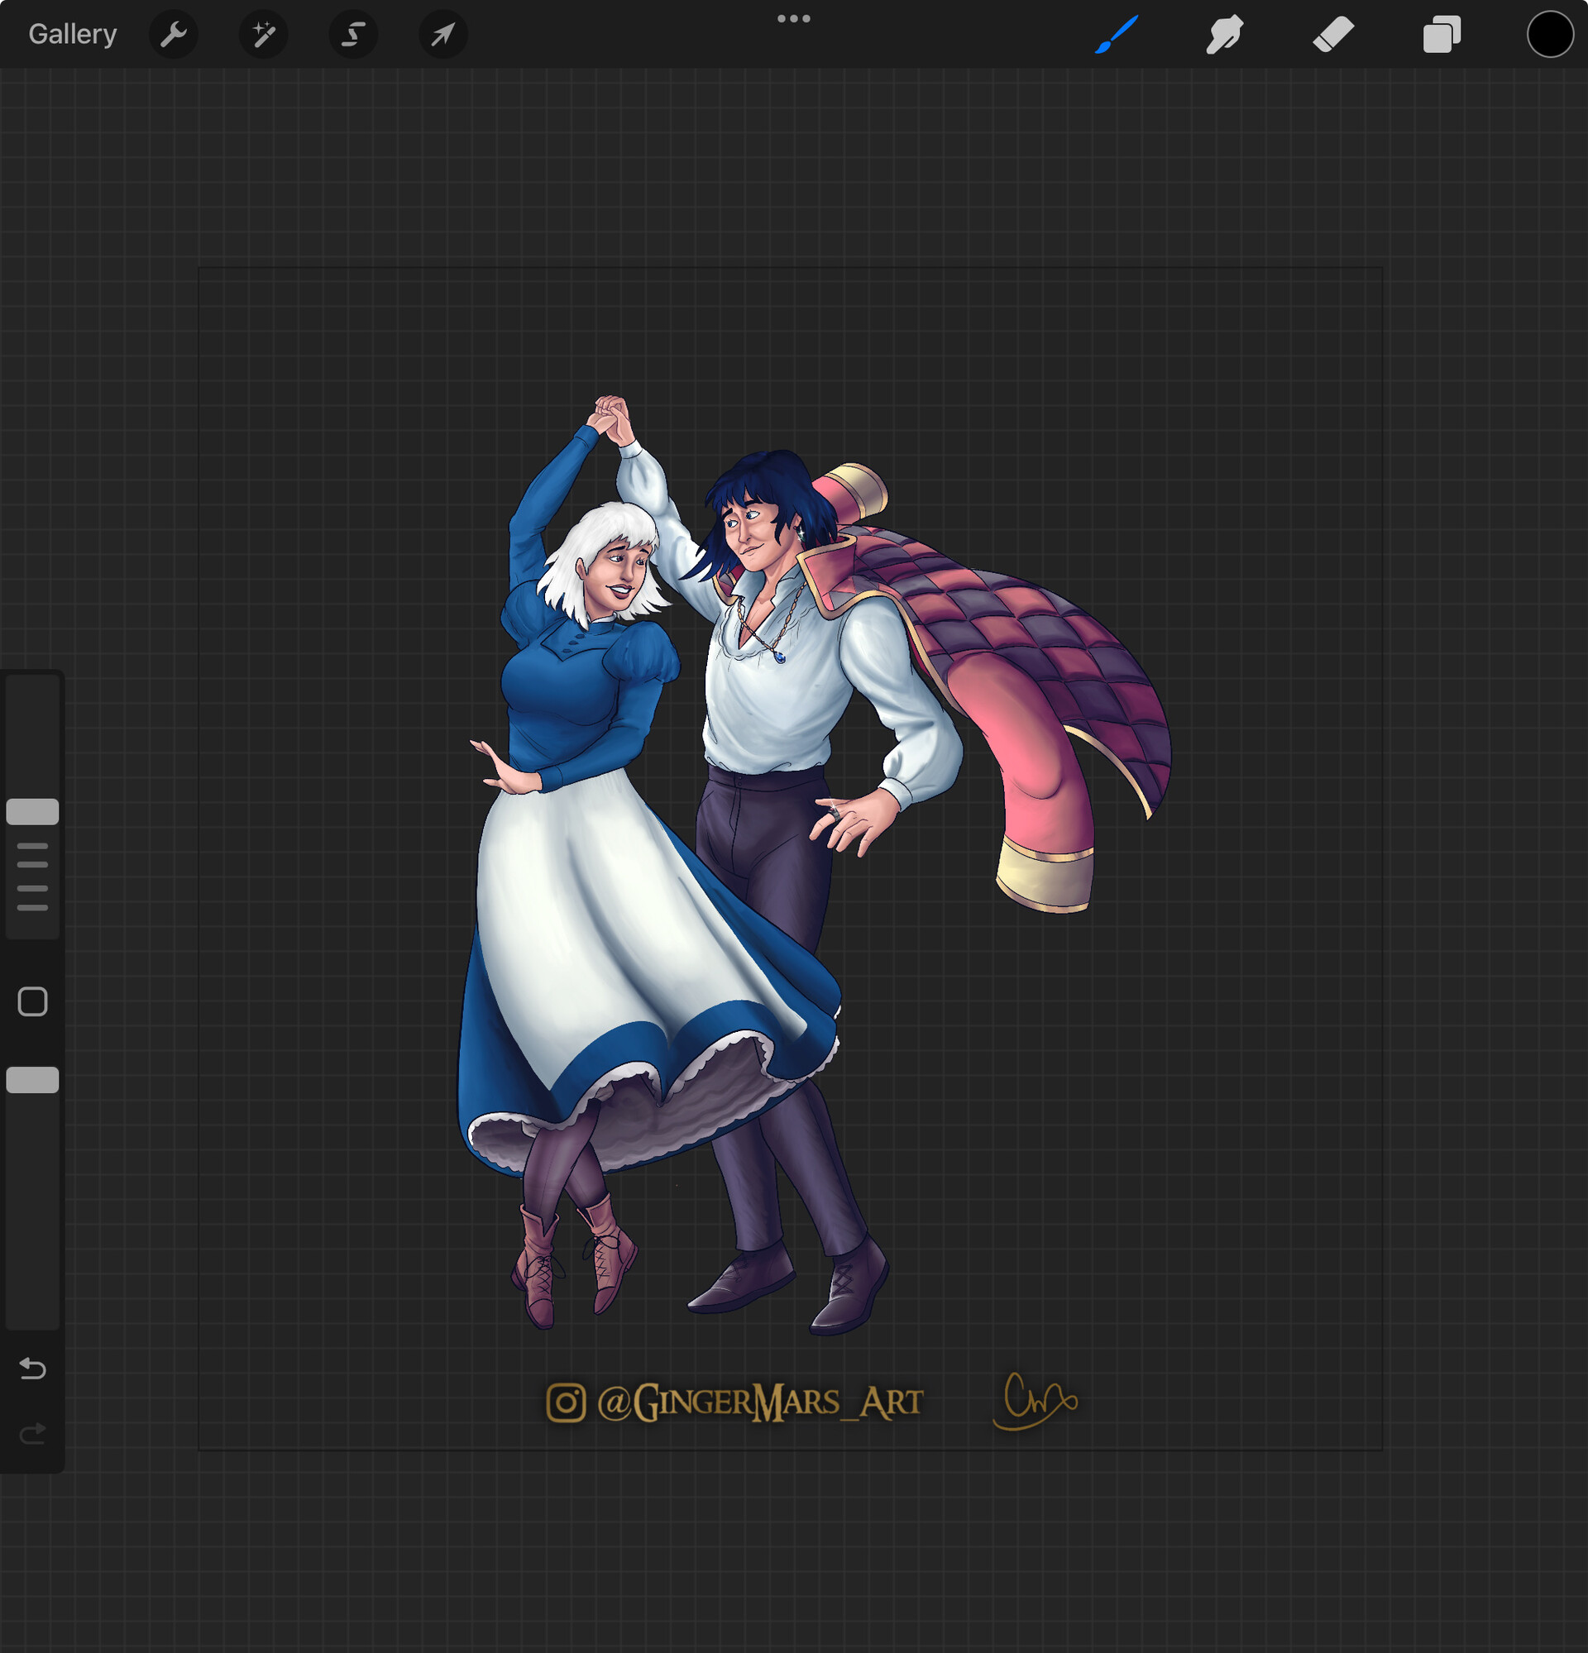Click the brush opacity slider handle
1588x1653 pixels.
tap(33, 1079)
